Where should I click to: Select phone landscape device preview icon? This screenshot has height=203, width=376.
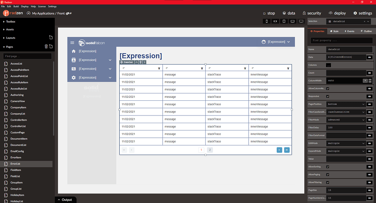(275, 21)
